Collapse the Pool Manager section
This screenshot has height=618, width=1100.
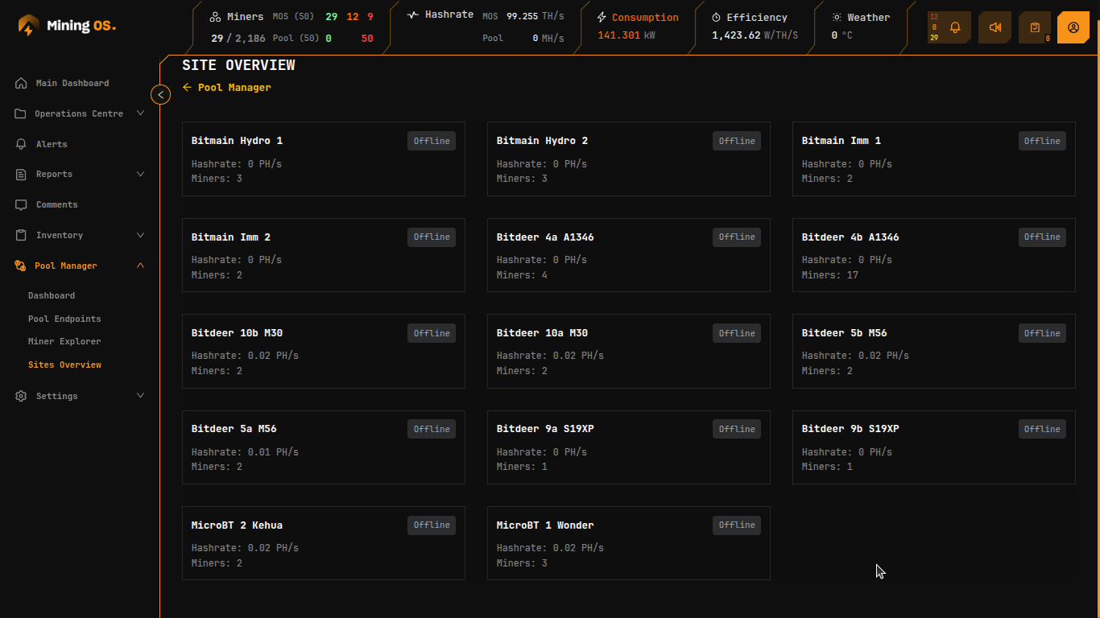(x=141, y=266)
